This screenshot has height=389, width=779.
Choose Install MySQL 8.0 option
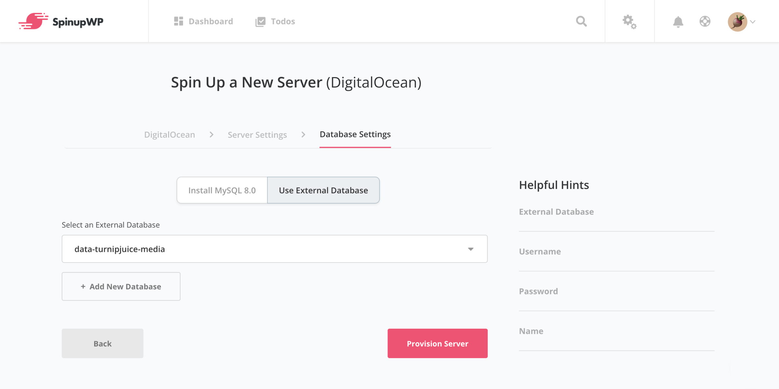[x=222, y=190]
